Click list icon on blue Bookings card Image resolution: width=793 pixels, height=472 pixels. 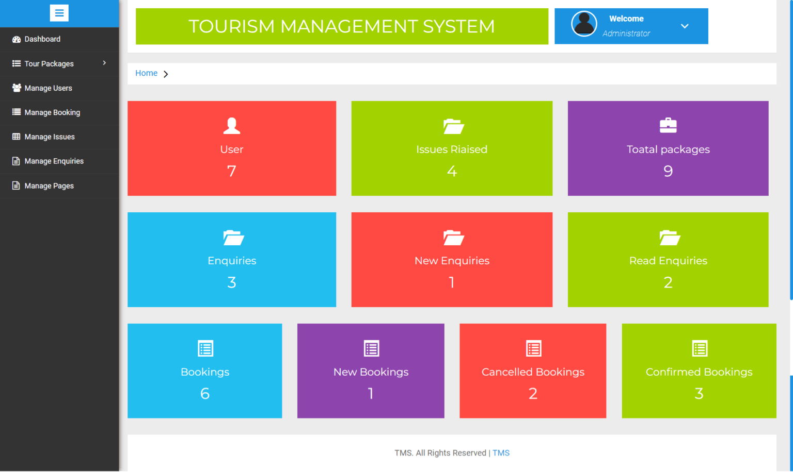(x=205, y=349)
